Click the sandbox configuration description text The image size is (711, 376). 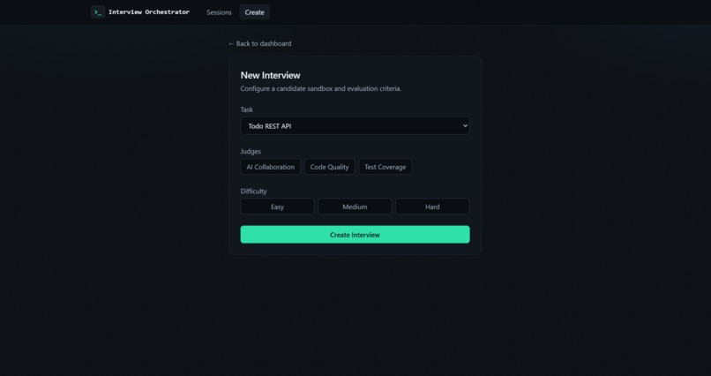(x=320, y=88)
